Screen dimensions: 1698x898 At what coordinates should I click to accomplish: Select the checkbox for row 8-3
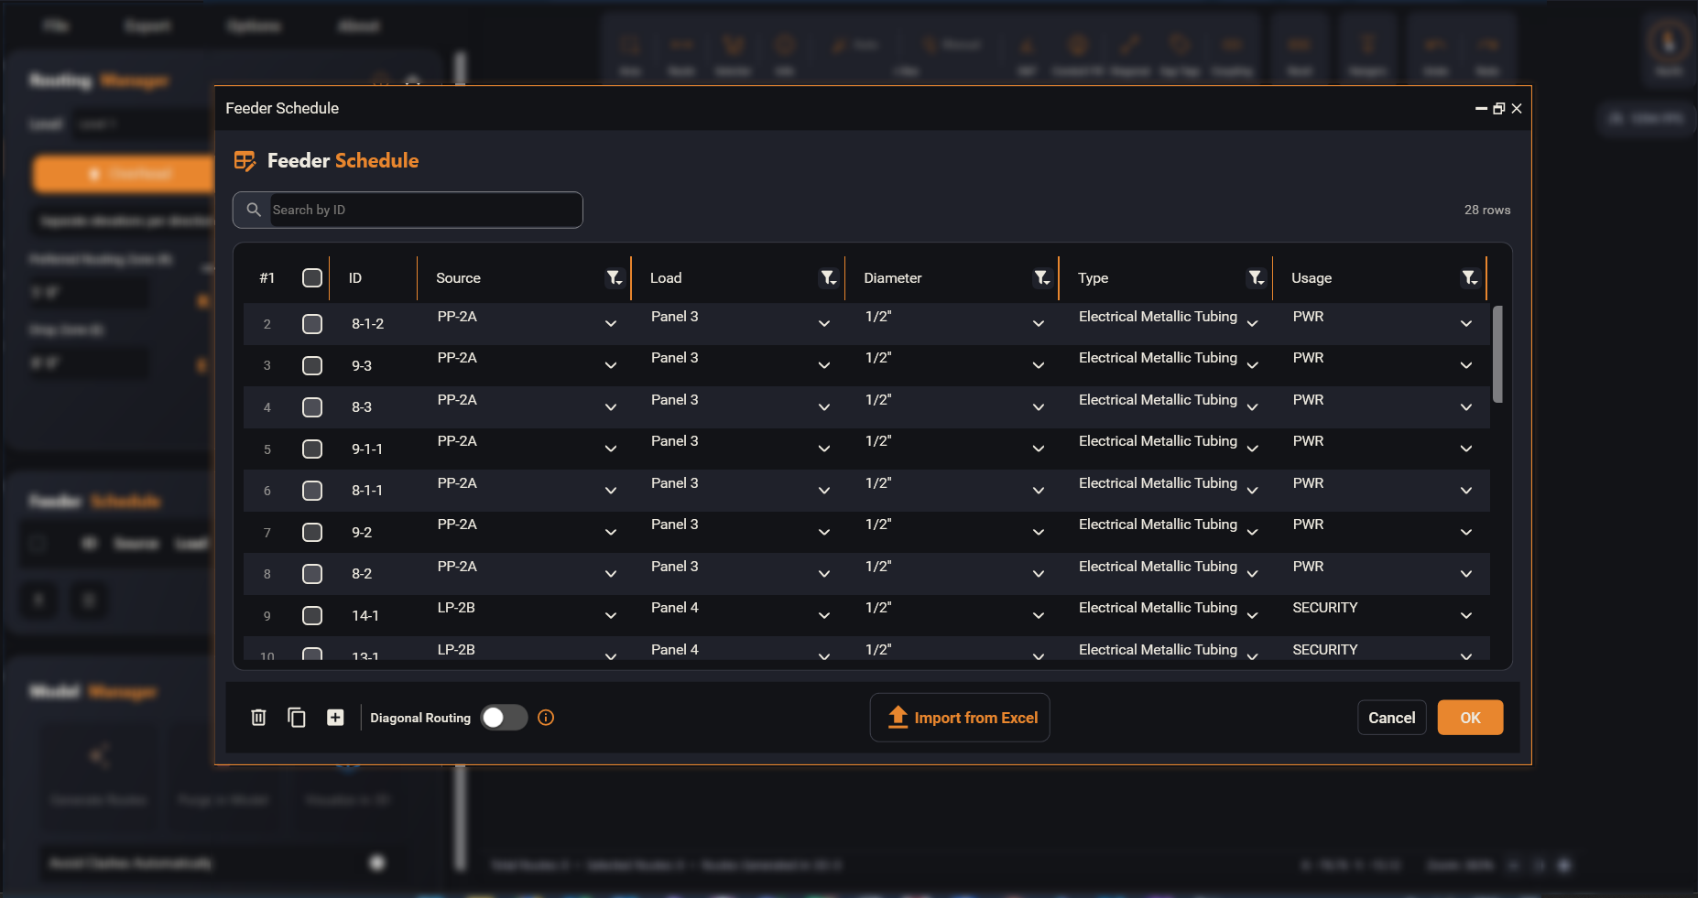point(312,407)
